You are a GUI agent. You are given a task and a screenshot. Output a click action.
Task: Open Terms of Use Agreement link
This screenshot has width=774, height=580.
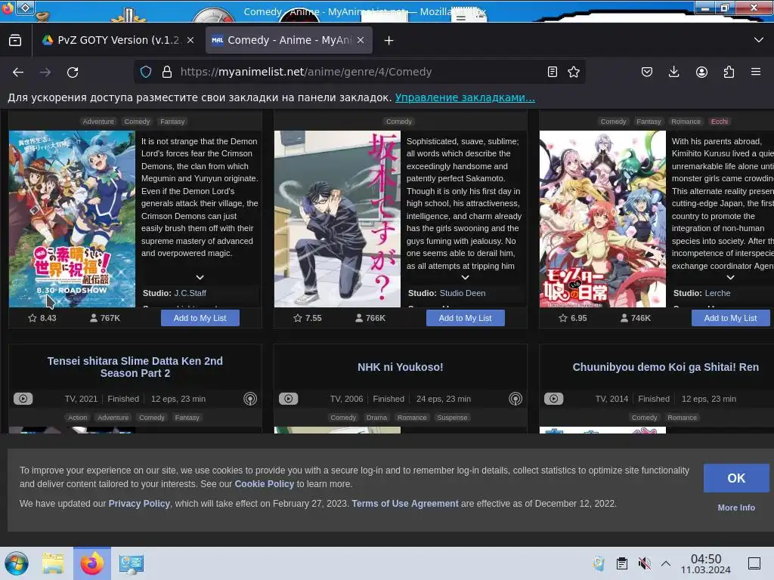pyautogui.click(x=405, y=504)
